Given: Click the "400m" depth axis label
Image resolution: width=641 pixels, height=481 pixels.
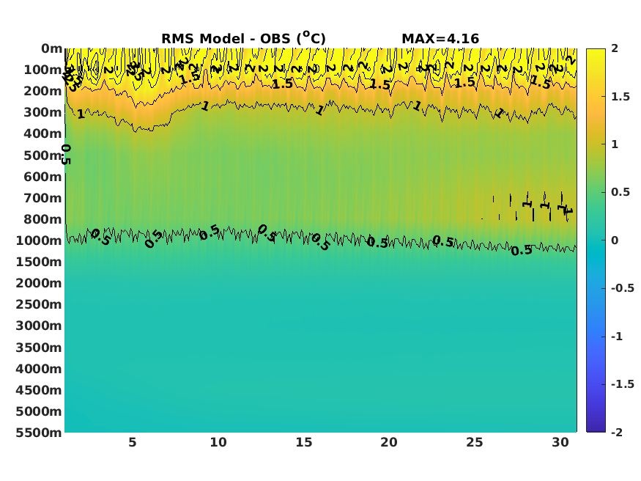Looking at the screenshot, I should point(42,133).
